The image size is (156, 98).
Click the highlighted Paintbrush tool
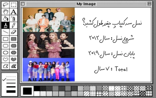(5, 25)
